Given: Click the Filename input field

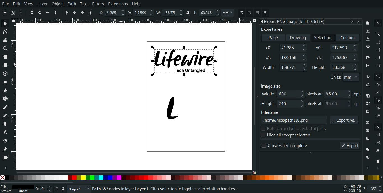Looking at the screenshot, I should click(x=294, y=120).
